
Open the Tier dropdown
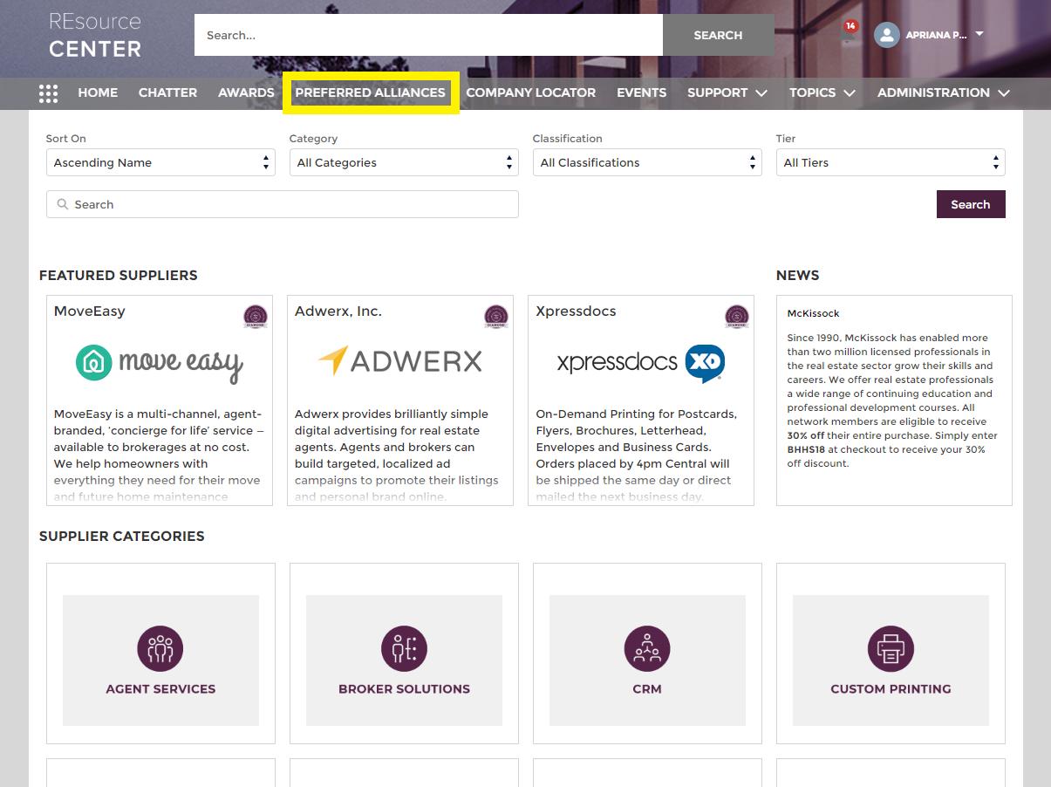pos(891,162)
